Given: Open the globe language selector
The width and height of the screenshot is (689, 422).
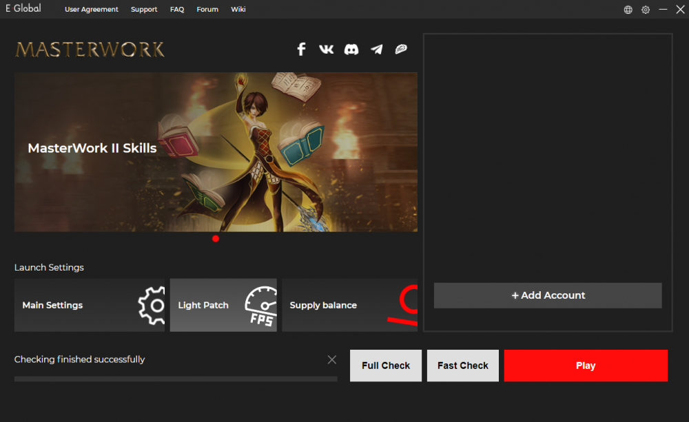Looking at the screenshot, I should (x=628, y=10).
